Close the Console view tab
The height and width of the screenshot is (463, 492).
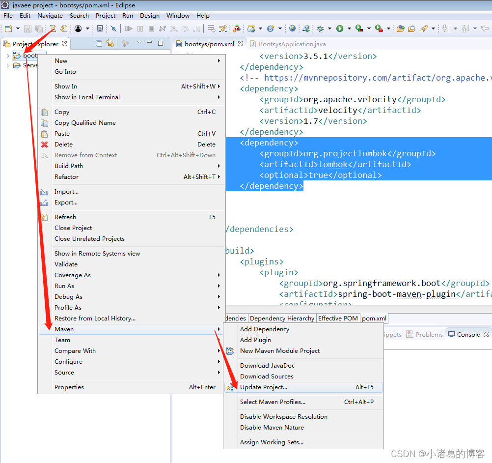(486, 334)
